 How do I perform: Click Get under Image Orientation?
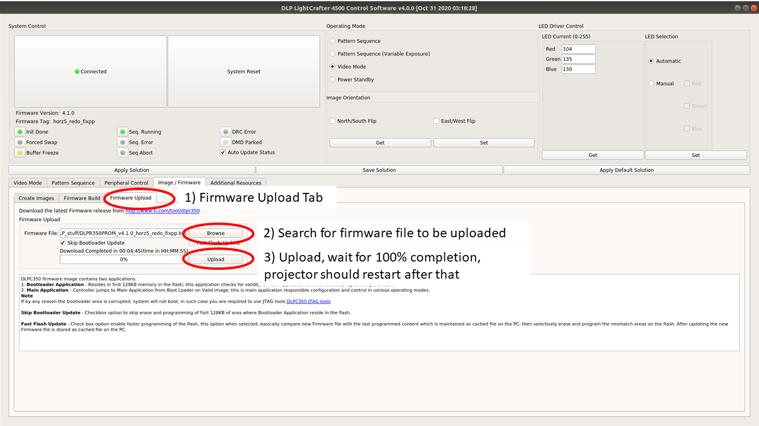point(380,143)
